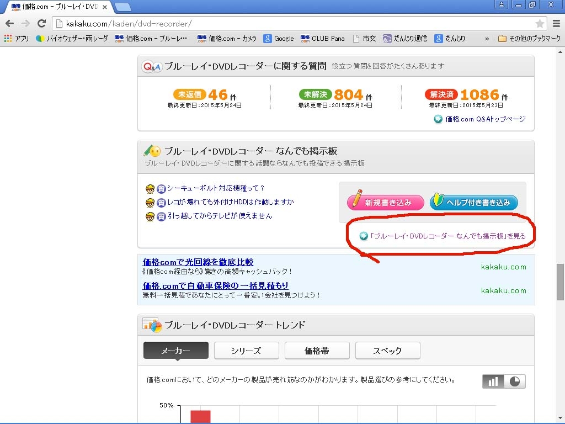The width and height of the screenshot is (565, 424).
Task: Open thread レコが壊れても外付けHDDは作動しますか
Action: pos(231,202)
